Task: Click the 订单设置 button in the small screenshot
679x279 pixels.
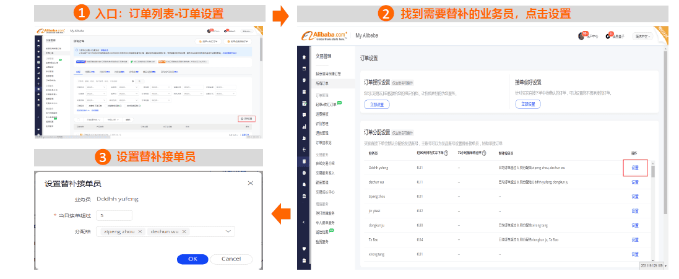Action: [246, 118]
